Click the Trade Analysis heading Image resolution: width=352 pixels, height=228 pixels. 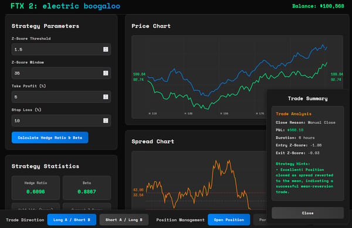pos(294,114)
